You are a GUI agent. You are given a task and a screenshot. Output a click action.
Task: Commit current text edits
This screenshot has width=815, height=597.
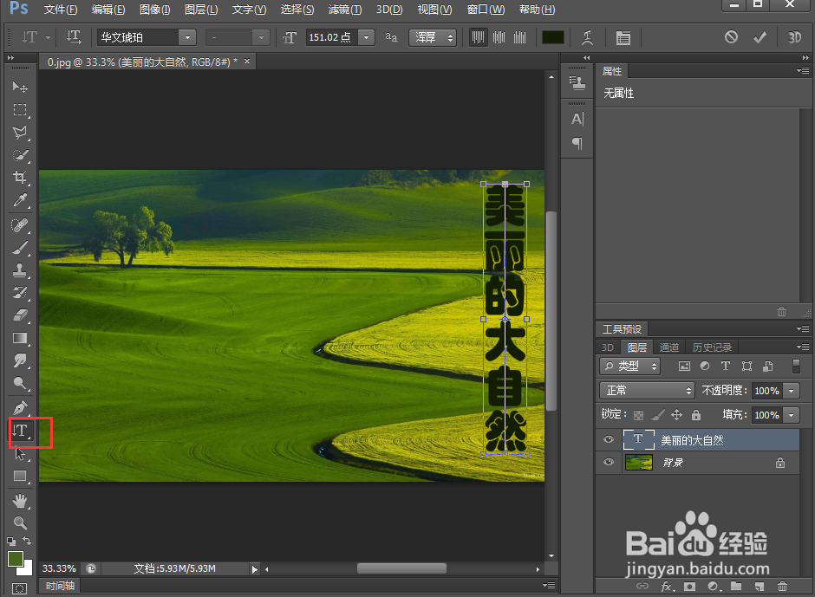pyautogui.click(x=760, y=37)
